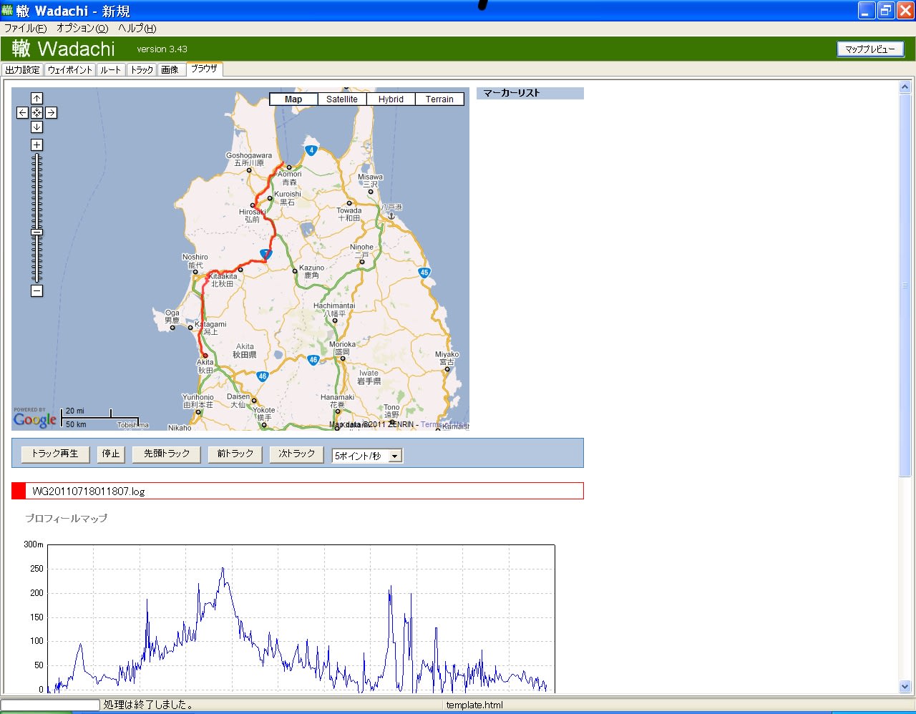Viewport: 916px width, 714px height.
Task: Select the WG20110718011807.log track entry
Action: [298, 491]
